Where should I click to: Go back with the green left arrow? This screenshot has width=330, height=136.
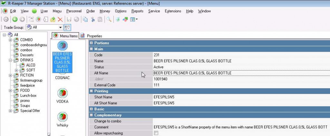15,19
